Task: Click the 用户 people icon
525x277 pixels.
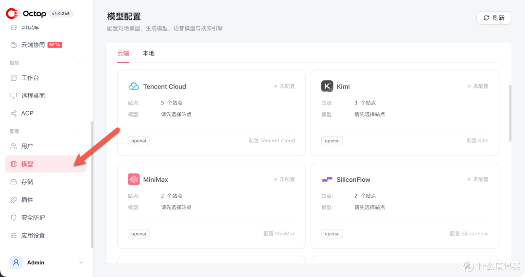Action: point(14,146)
